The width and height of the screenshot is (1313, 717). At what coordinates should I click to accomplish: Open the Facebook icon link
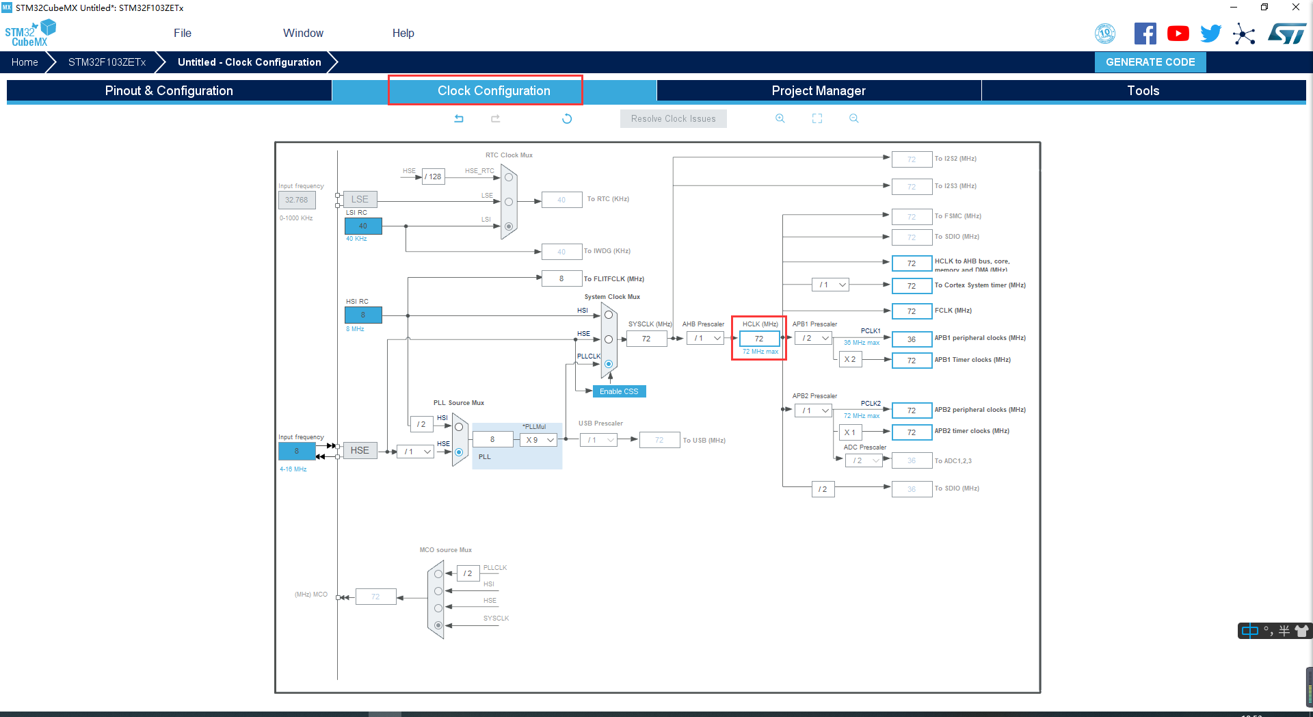(x=1145, y=33)
